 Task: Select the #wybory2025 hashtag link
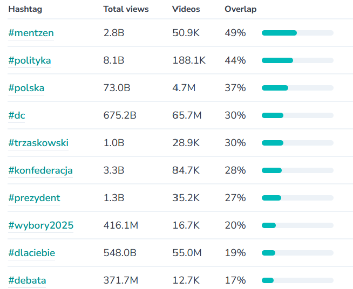tap(41, 225)
